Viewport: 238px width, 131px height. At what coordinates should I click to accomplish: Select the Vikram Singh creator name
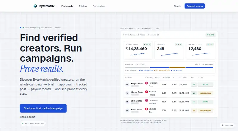pos(137,92)
